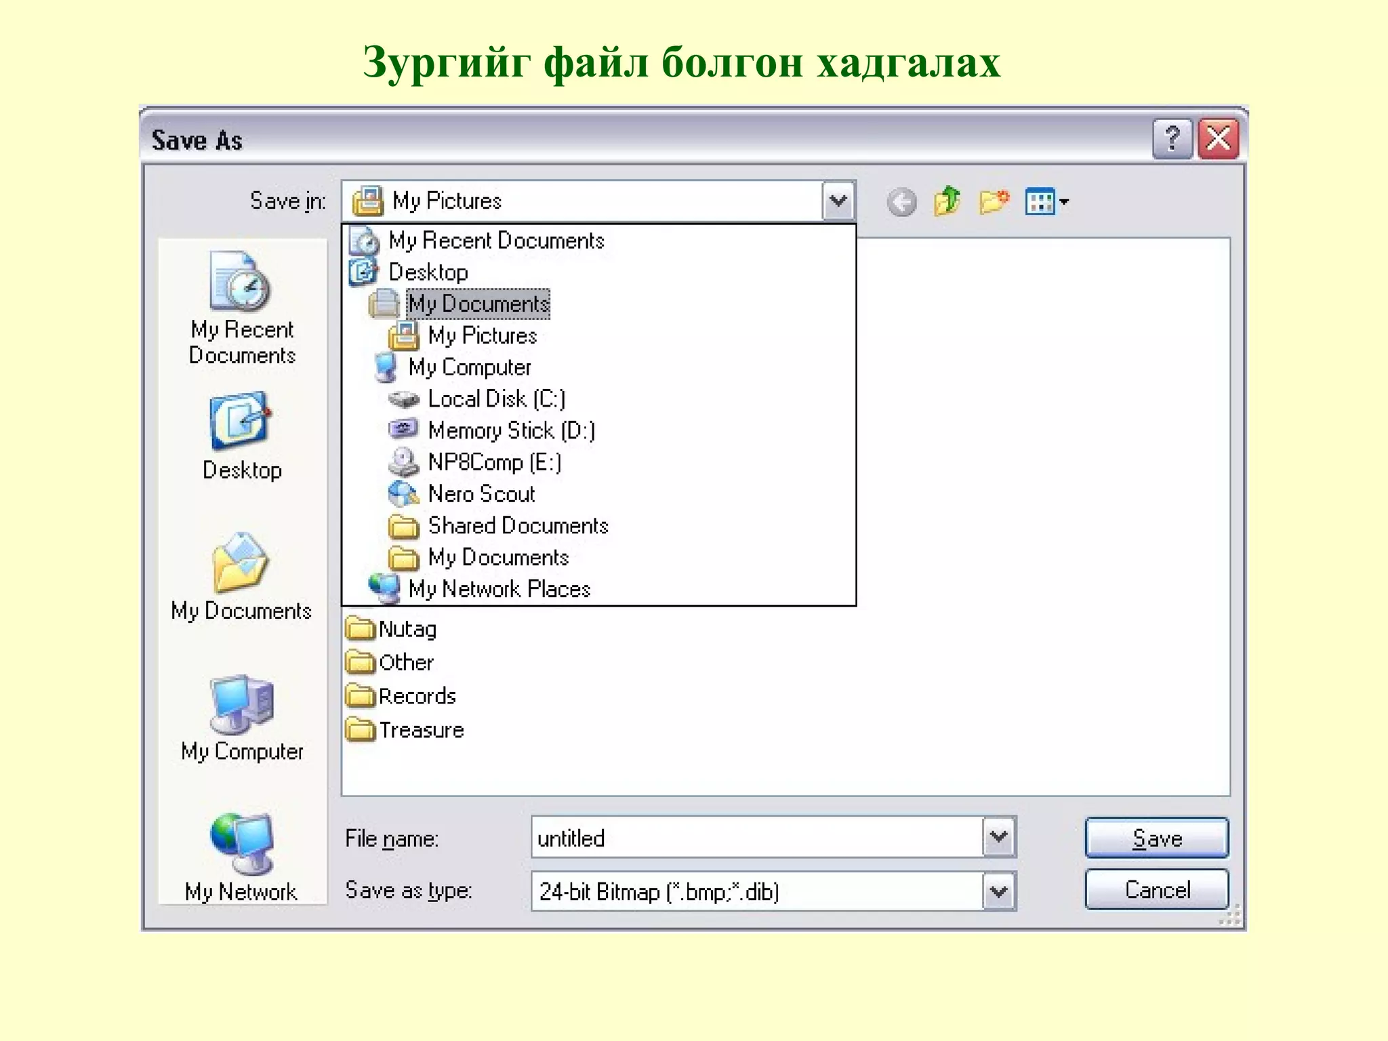1388x1041 pixels.
Task: Select NP8Comp (E:) drive in dropdown
Action: click(599, 462)
